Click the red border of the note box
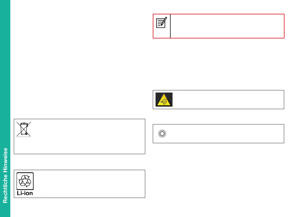Screen dimensions: 298x217 tap(219, 14)
